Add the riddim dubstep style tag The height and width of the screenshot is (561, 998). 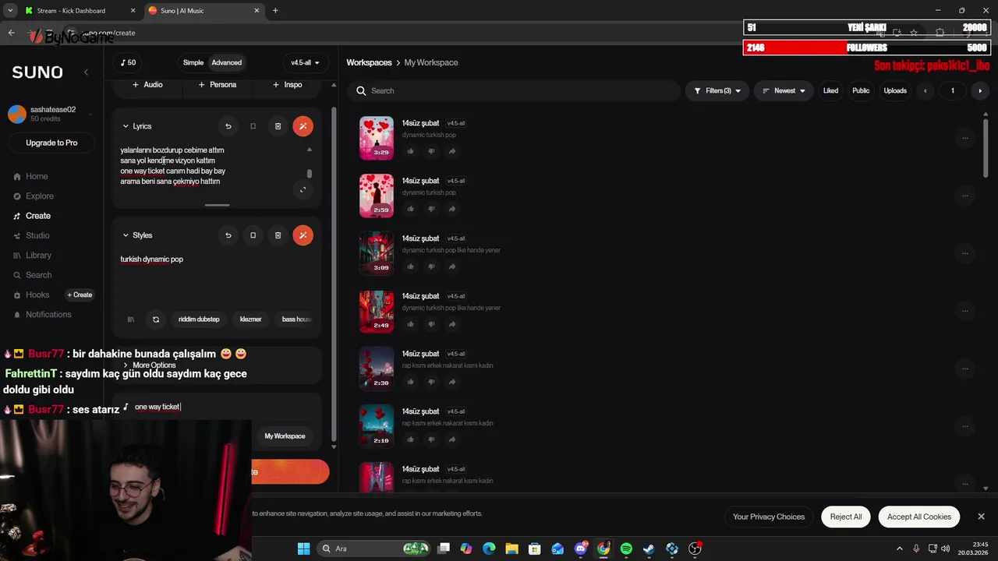point(199,319)
